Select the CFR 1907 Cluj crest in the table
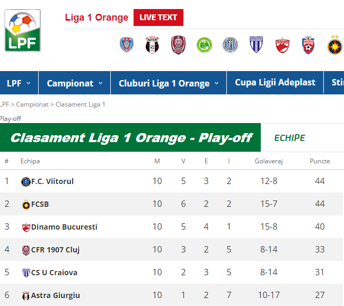 (x=26, y=250)
